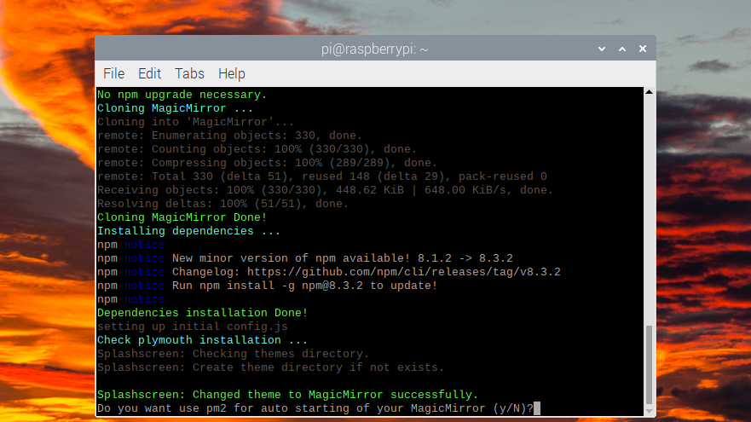Click the 'New minor version of npm available!' line
The image size is (751, 422).
coord(305,258)
